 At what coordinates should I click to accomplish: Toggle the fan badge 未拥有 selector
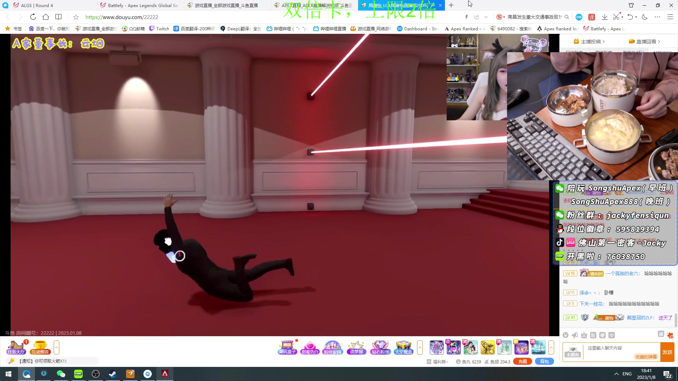click(572, 352)
